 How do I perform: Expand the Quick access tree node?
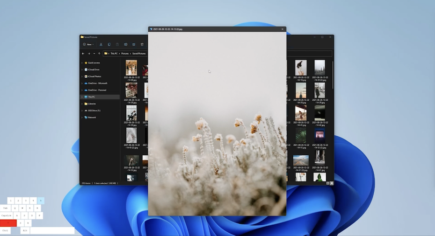[x=82, y=62]
